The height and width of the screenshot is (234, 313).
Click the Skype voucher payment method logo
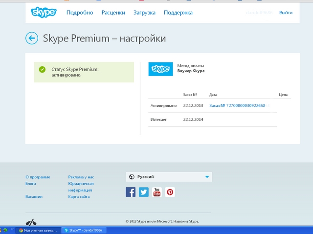click(x=160, y=69)
